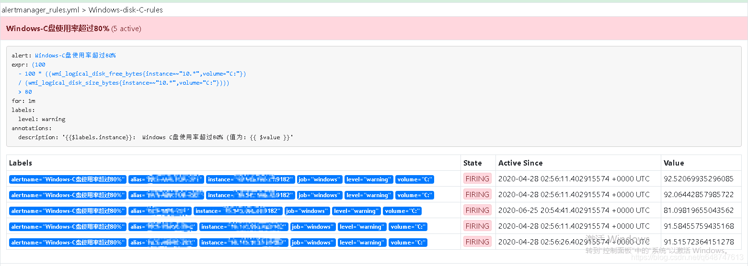Click alertname label in the 81.09819655043562 row
748x266 pixels.
tap(68, 211)
